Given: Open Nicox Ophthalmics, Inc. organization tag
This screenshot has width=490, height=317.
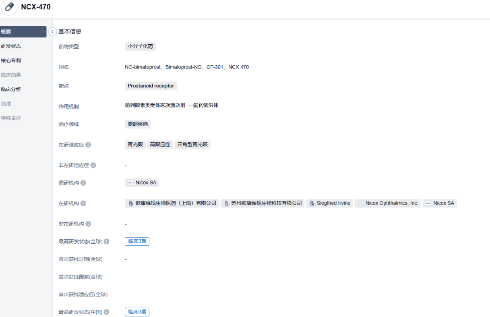Looking at the screenshot, I should pos(388,203).
